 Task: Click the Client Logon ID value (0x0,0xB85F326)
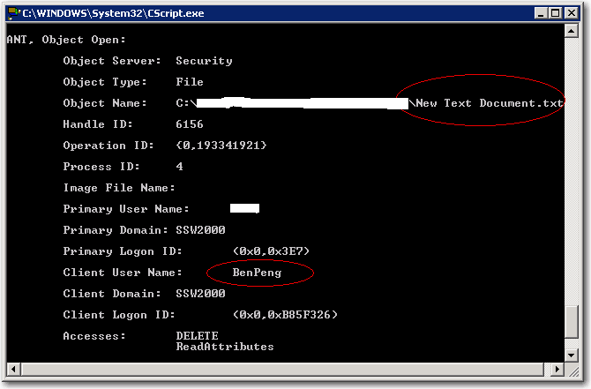point(284,315)
